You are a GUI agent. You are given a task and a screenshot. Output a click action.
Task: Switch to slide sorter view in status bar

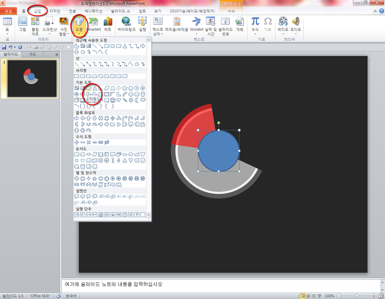pyautogui.click(x=309, y=296)
